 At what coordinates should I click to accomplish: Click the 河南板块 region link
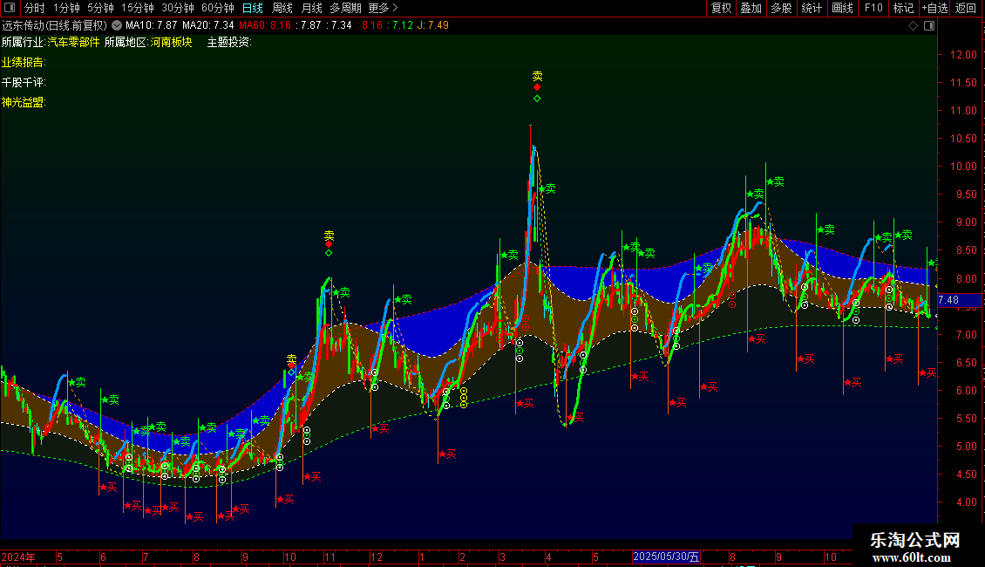pyautogui.click(x=171, y=42)
